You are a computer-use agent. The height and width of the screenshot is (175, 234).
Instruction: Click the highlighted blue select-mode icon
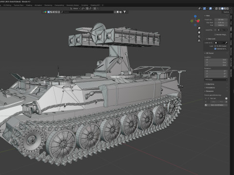point(48,12)
